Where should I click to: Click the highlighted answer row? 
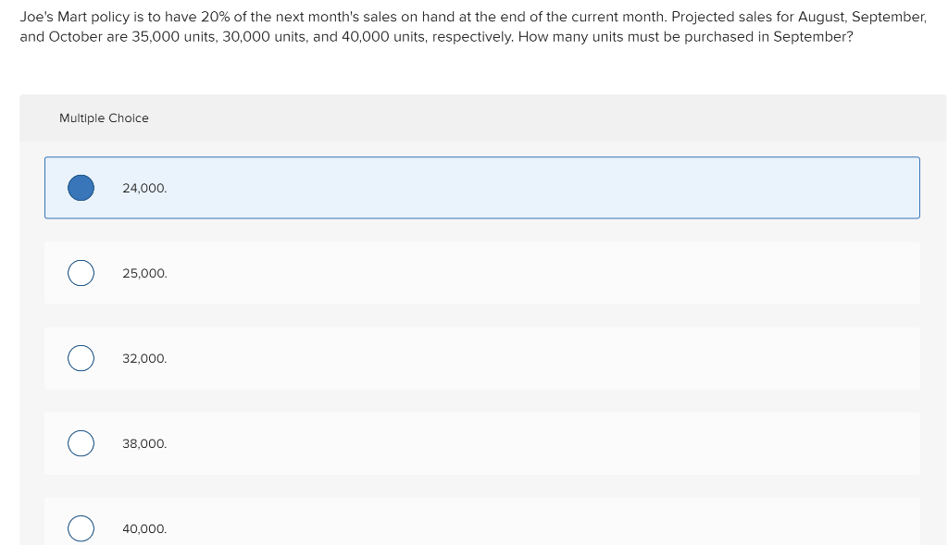(481, 187)
